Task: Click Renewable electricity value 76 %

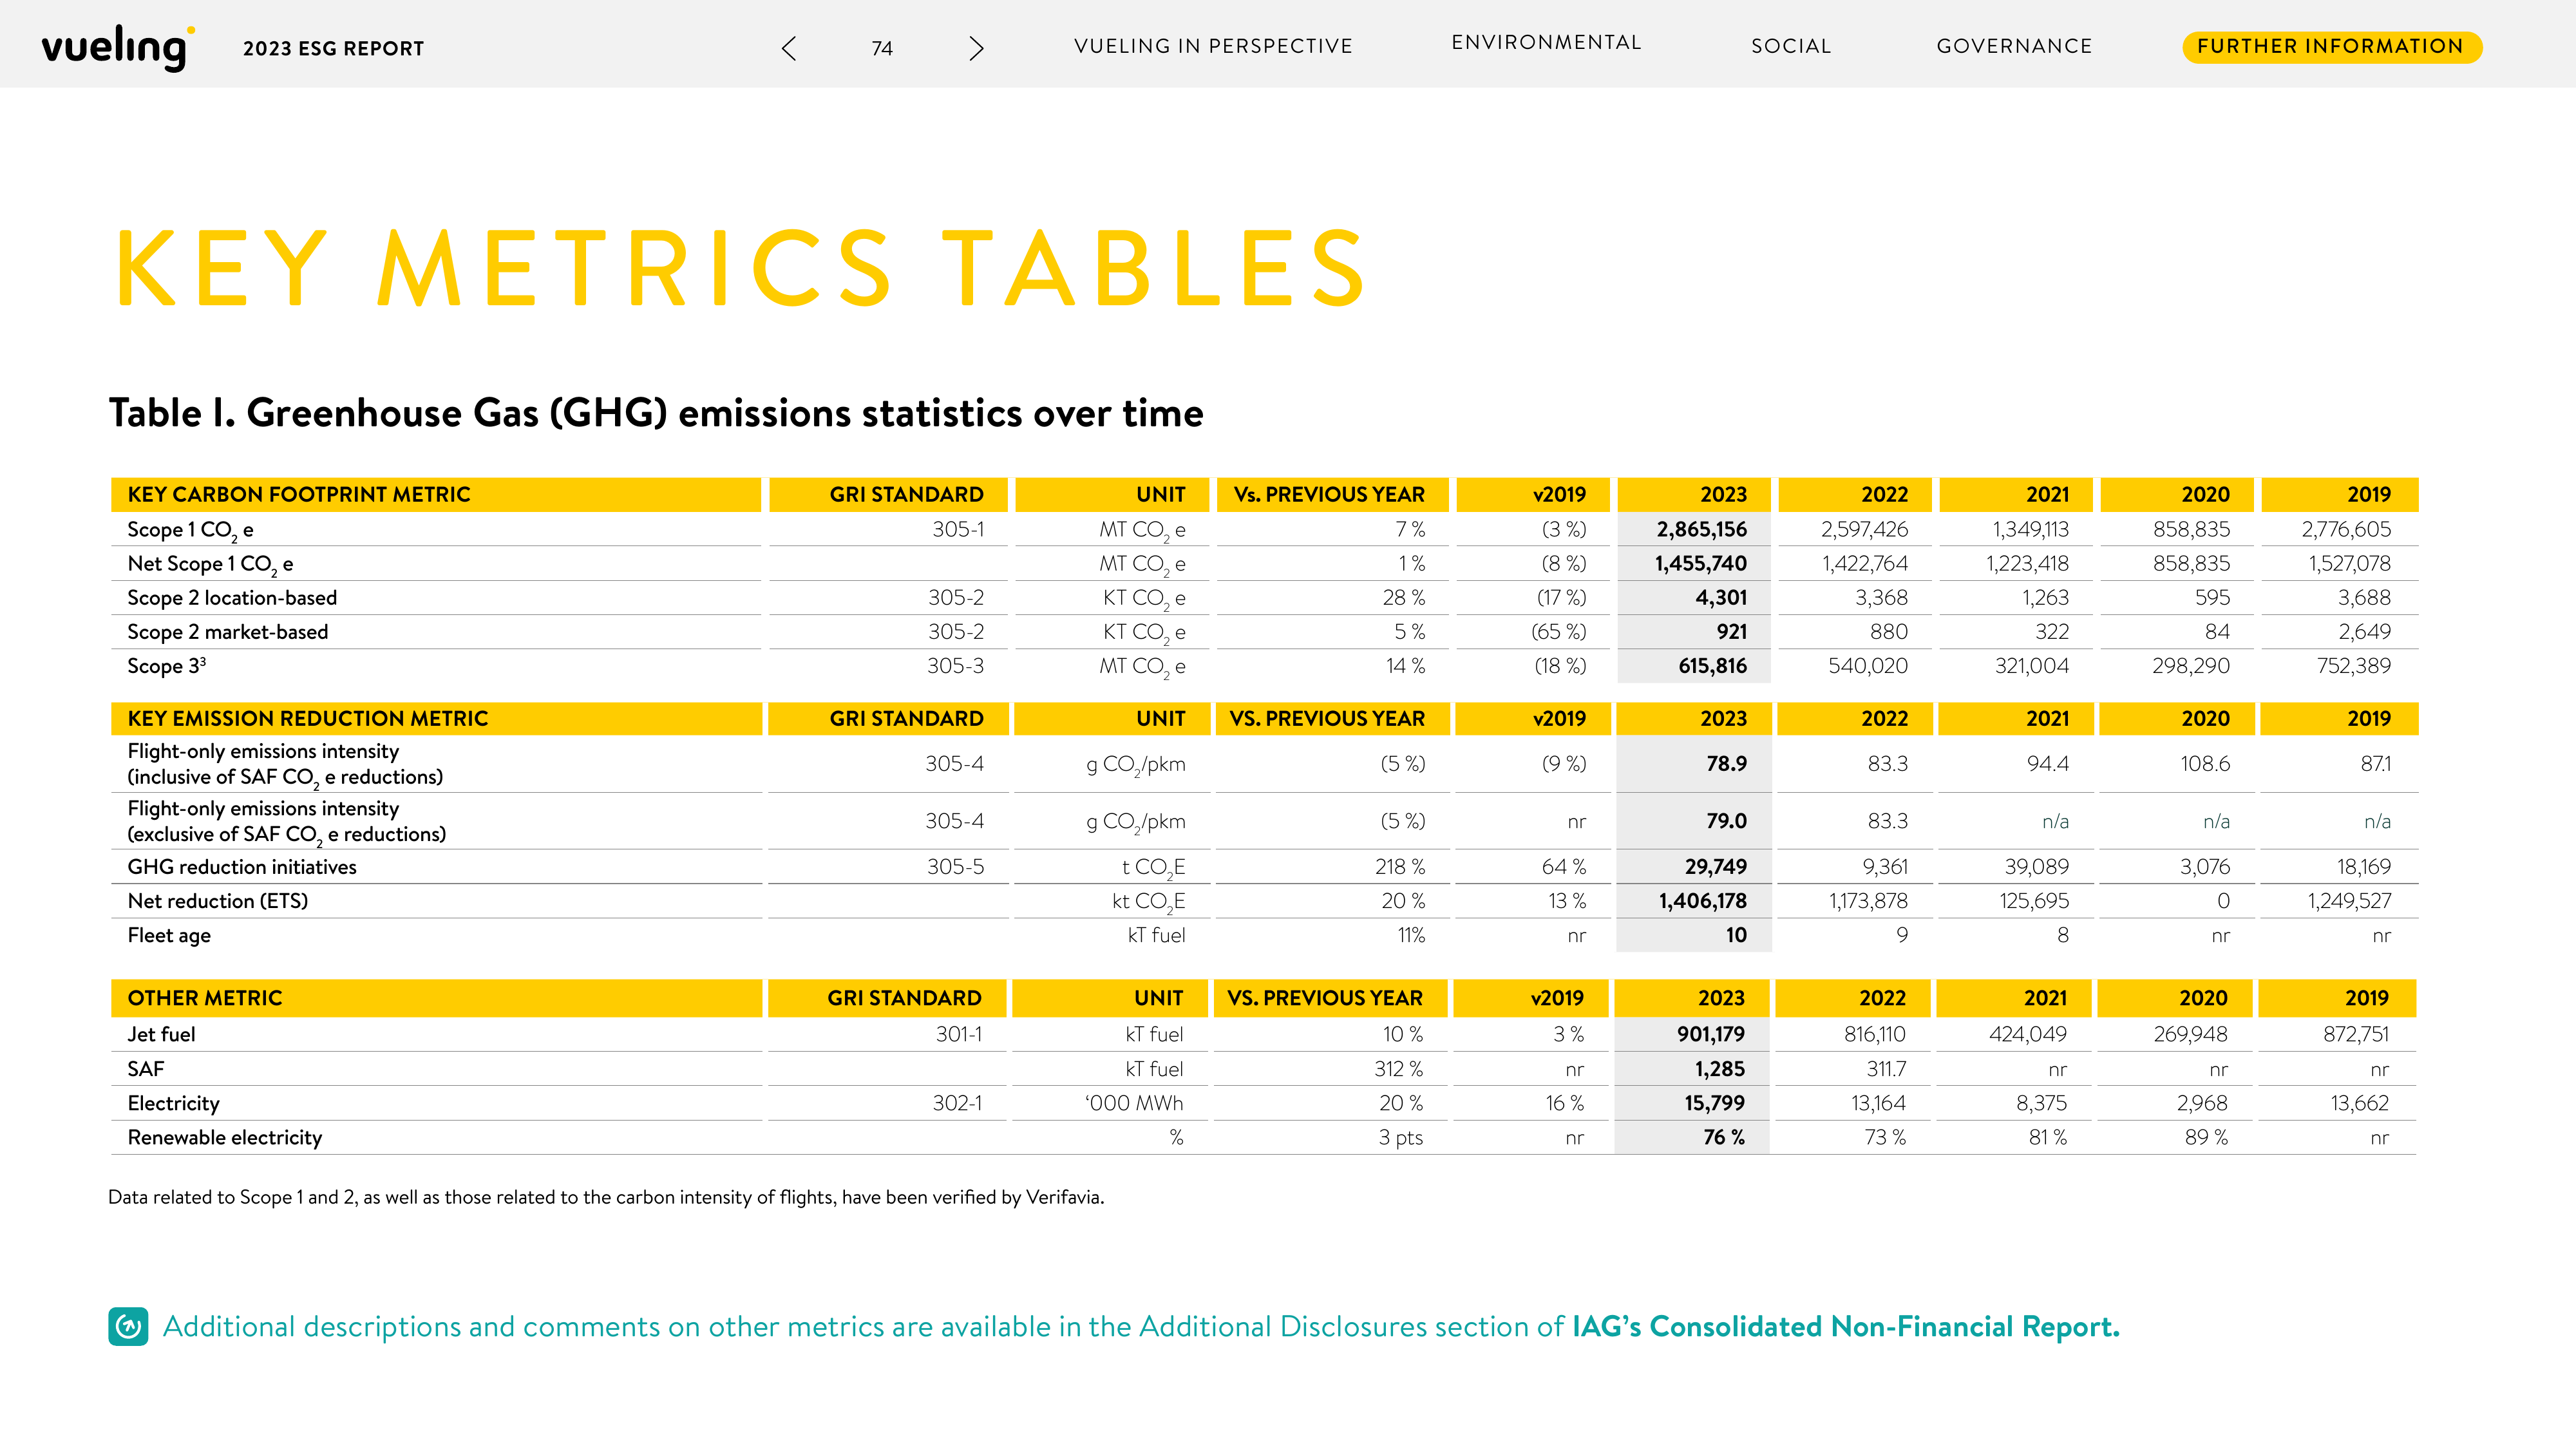Action: pyautogui.click(x=1724, y=1137)
